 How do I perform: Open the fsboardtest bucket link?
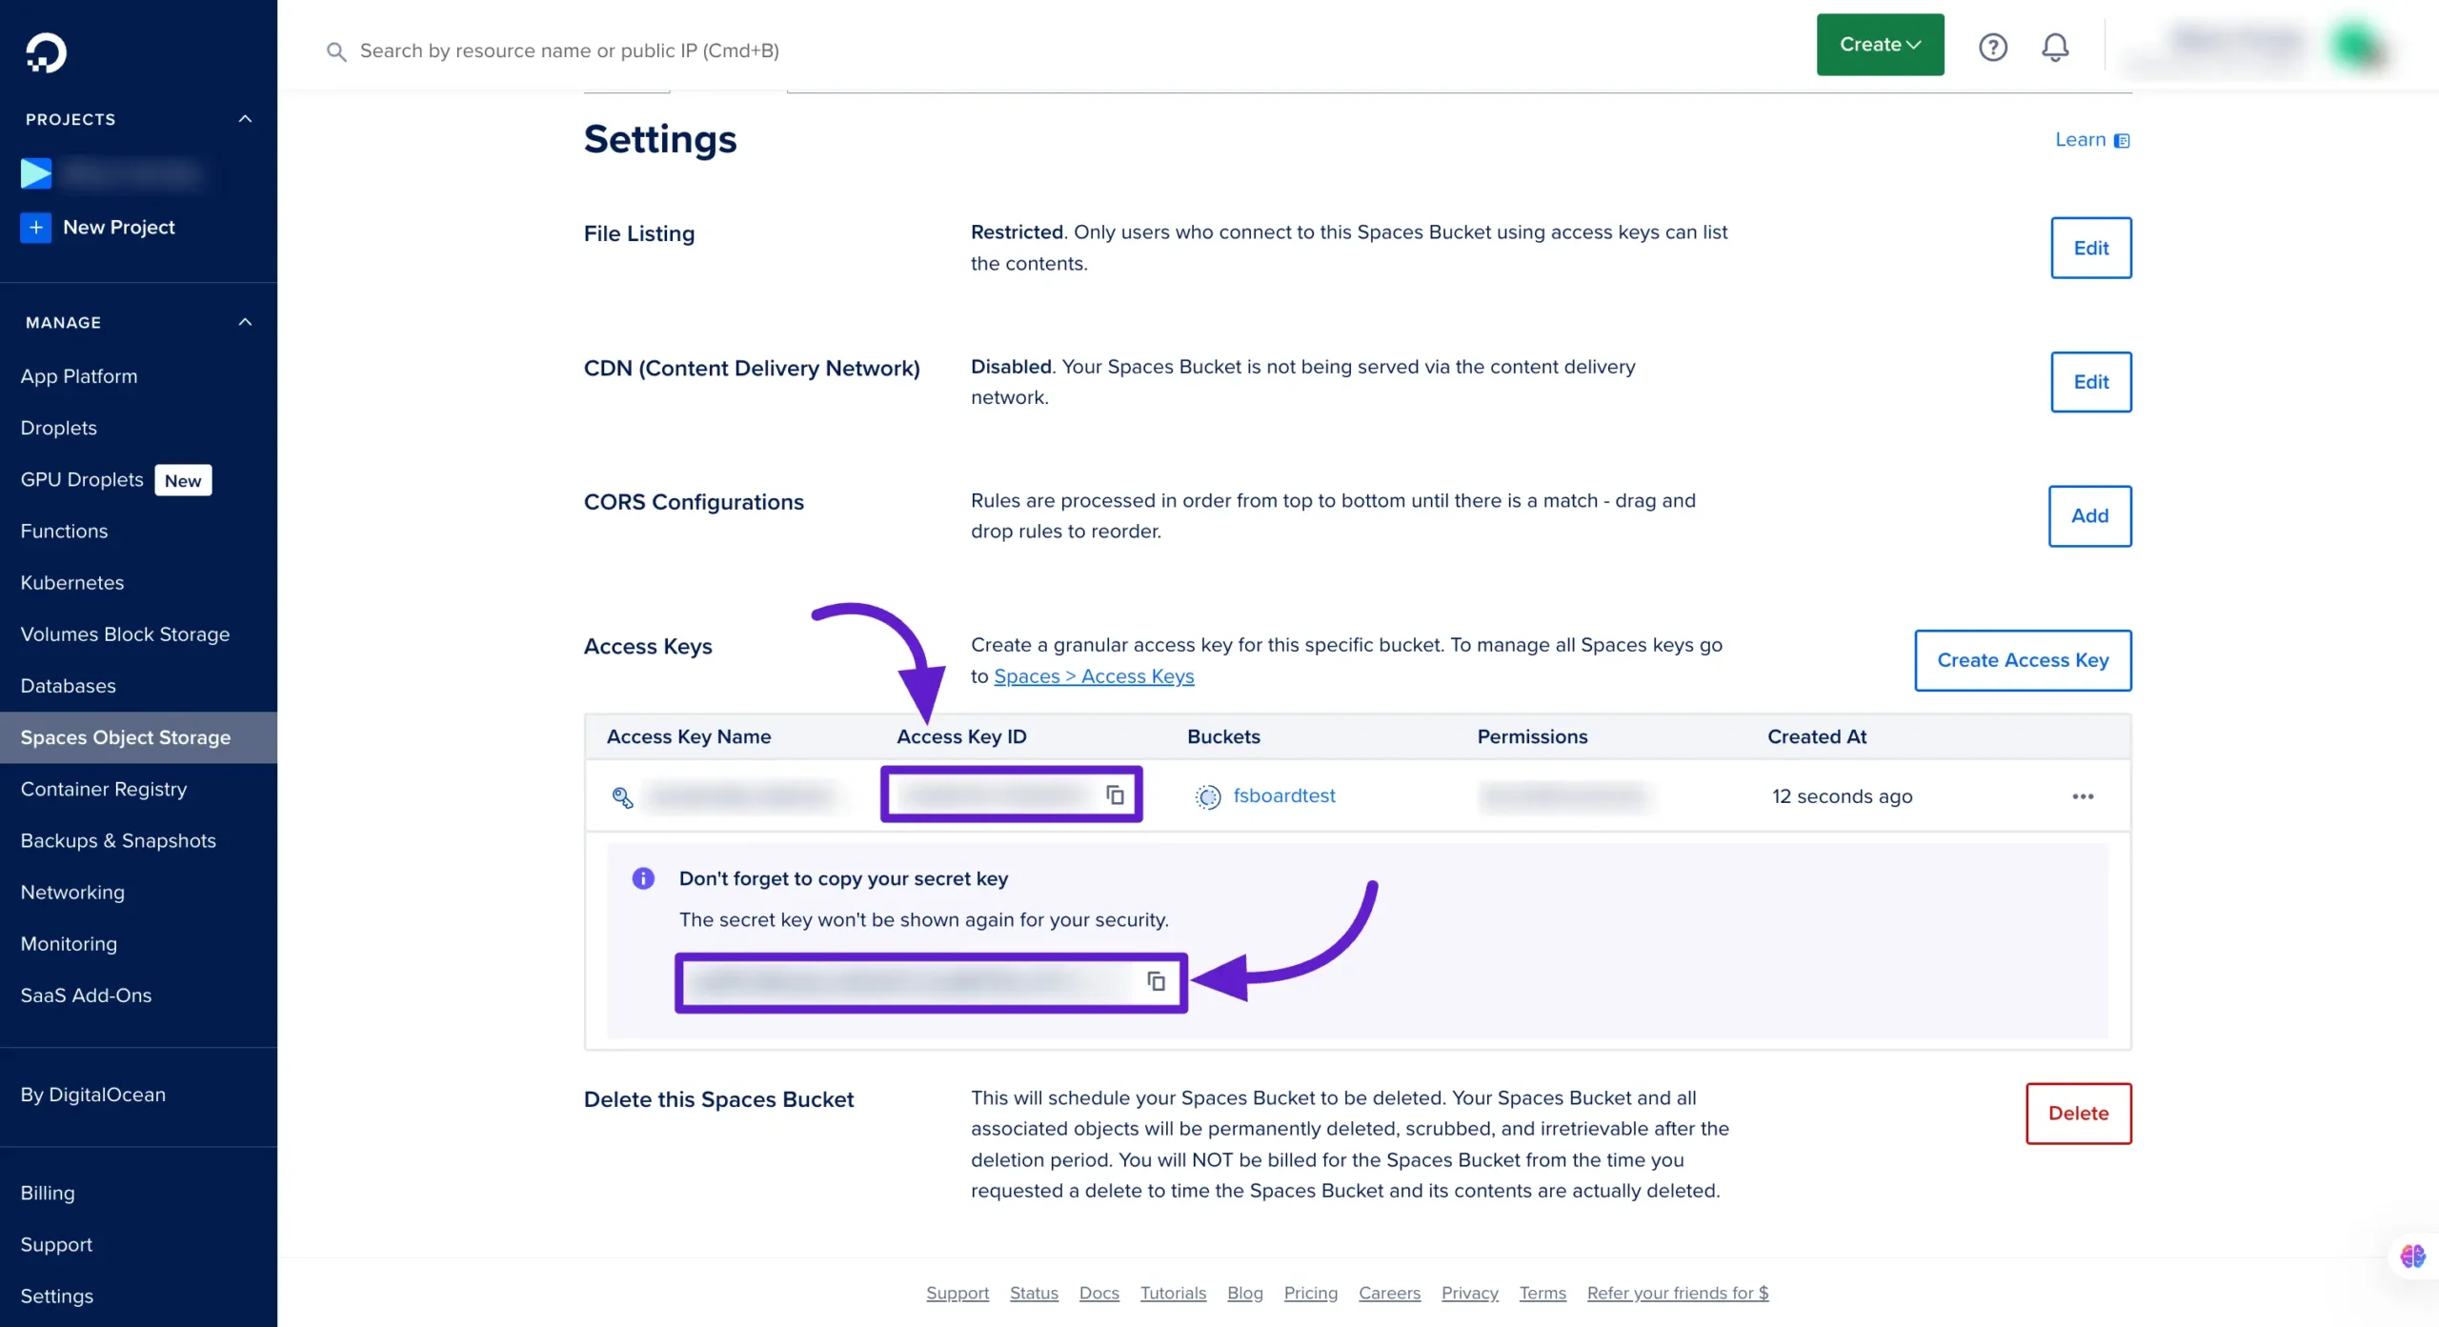(1283, 796)
